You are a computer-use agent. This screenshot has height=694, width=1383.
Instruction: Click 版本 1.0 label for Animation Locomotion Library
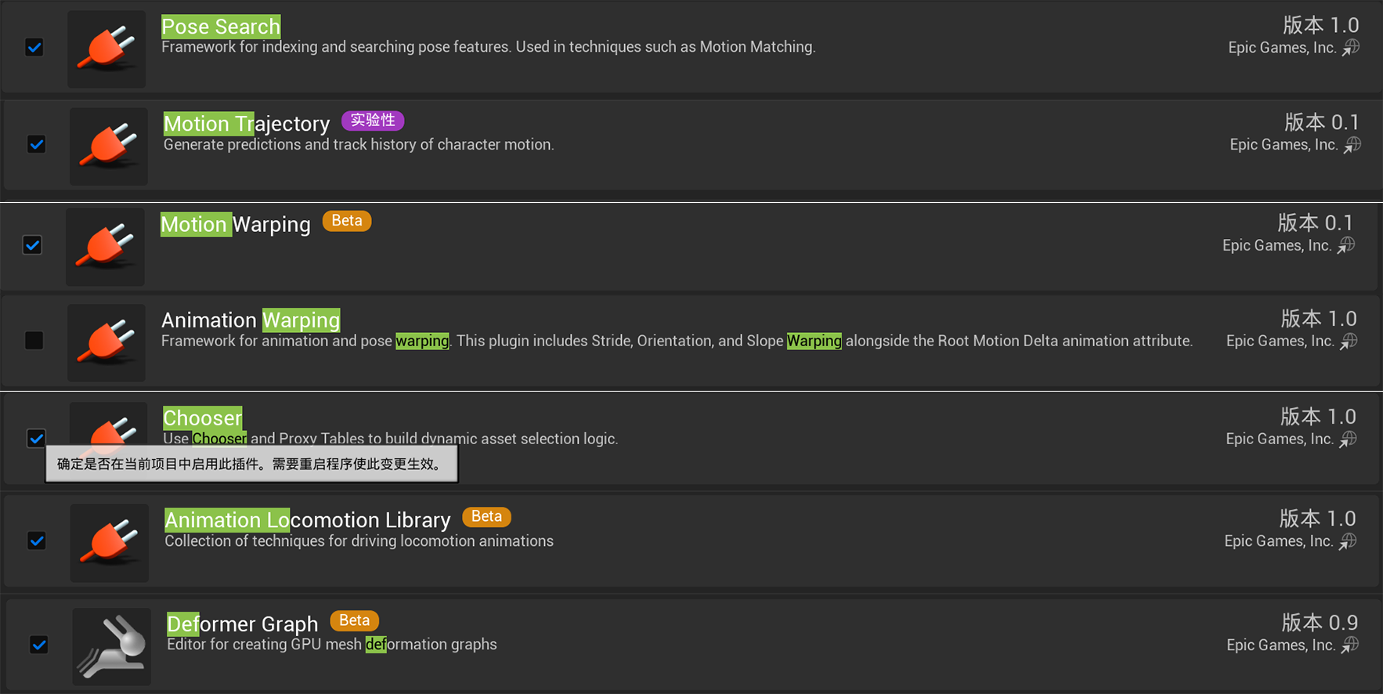click(x=1318, y=519)
